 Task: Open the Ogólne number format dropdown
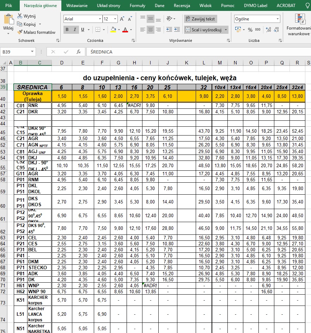(278, 19)
